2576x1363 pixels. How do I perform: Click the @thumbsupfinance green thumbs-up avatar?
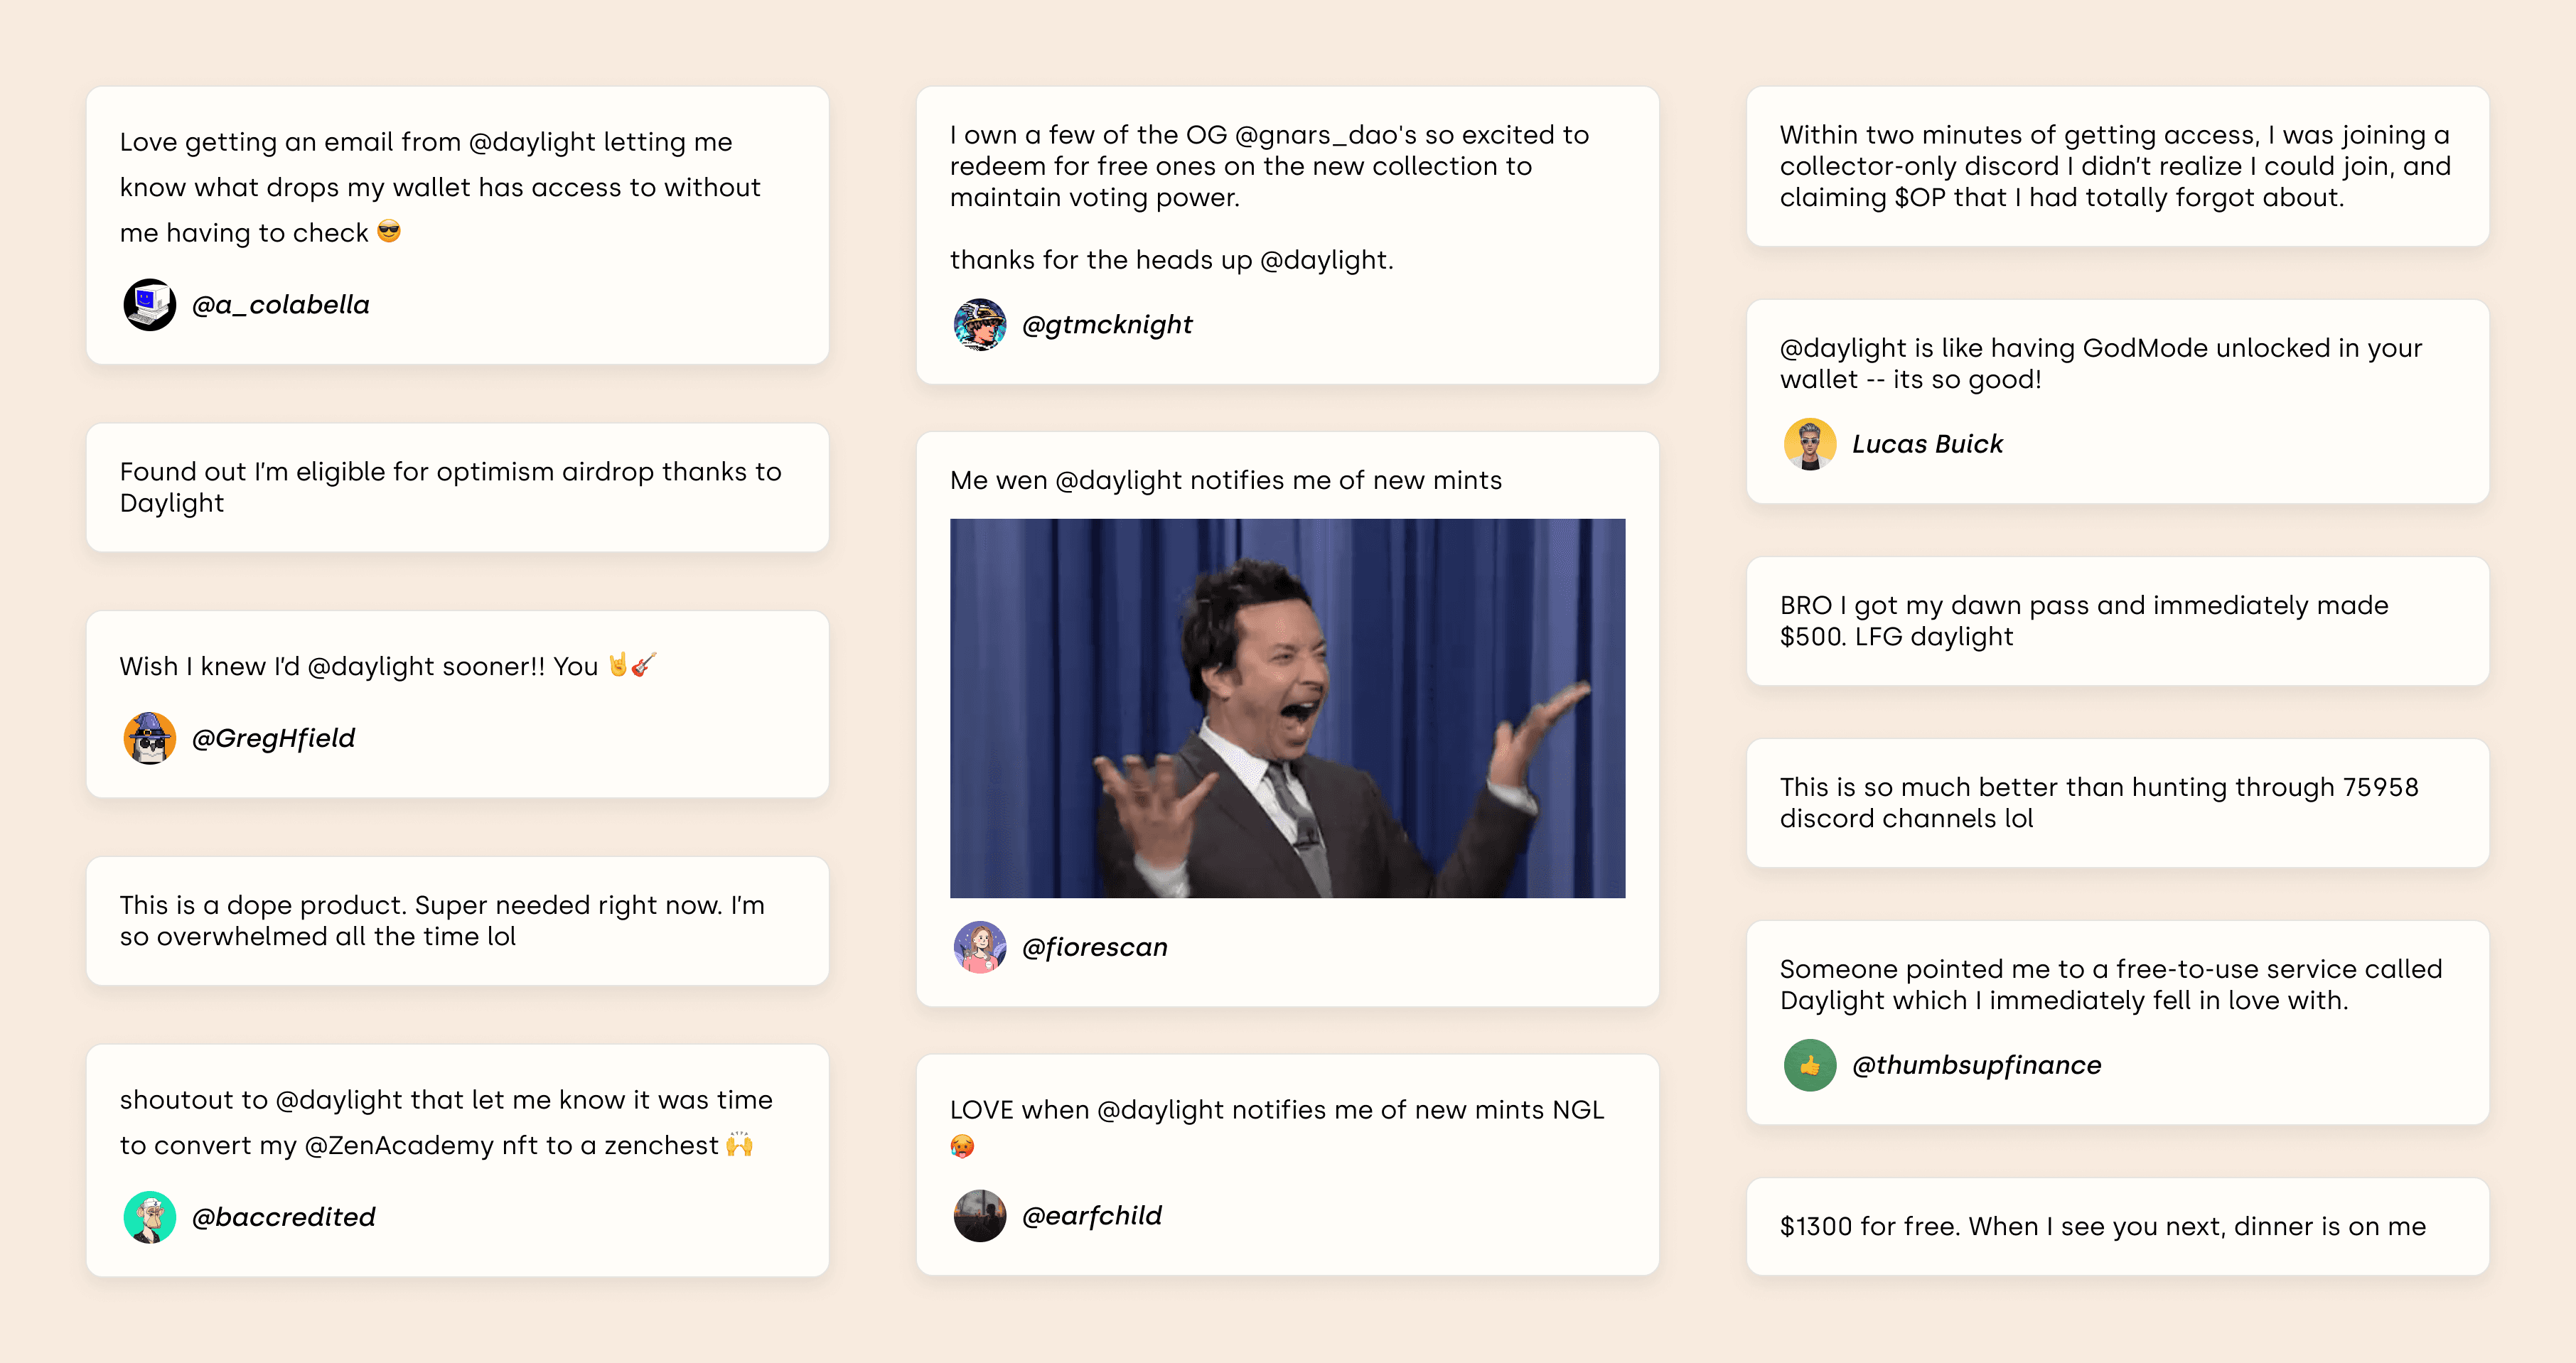1809,1065
